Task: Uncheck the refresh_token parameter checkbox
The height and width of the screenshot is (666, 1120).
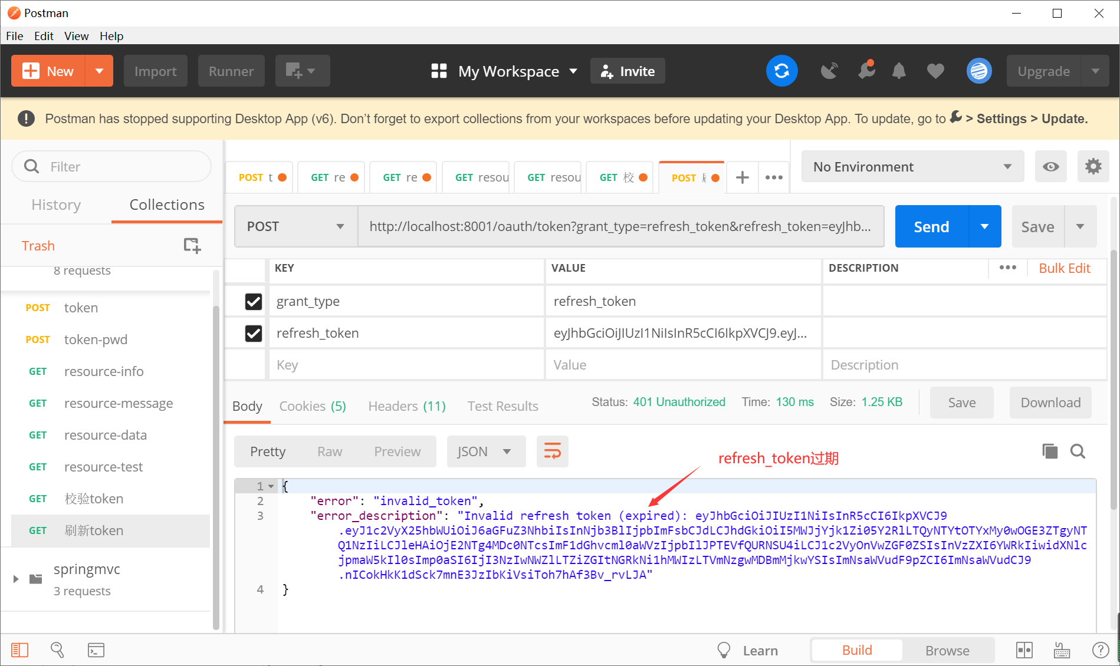Action: click(254, 333)
